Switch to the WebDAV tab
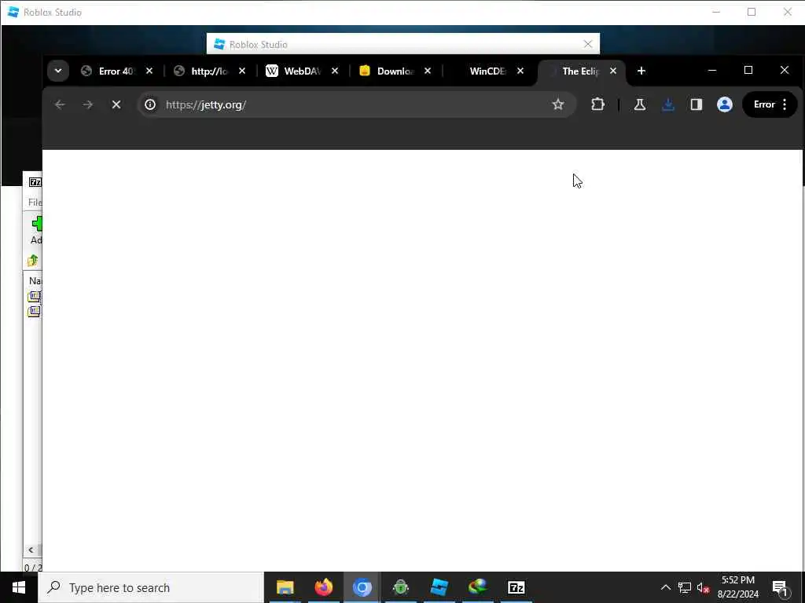 303,71
